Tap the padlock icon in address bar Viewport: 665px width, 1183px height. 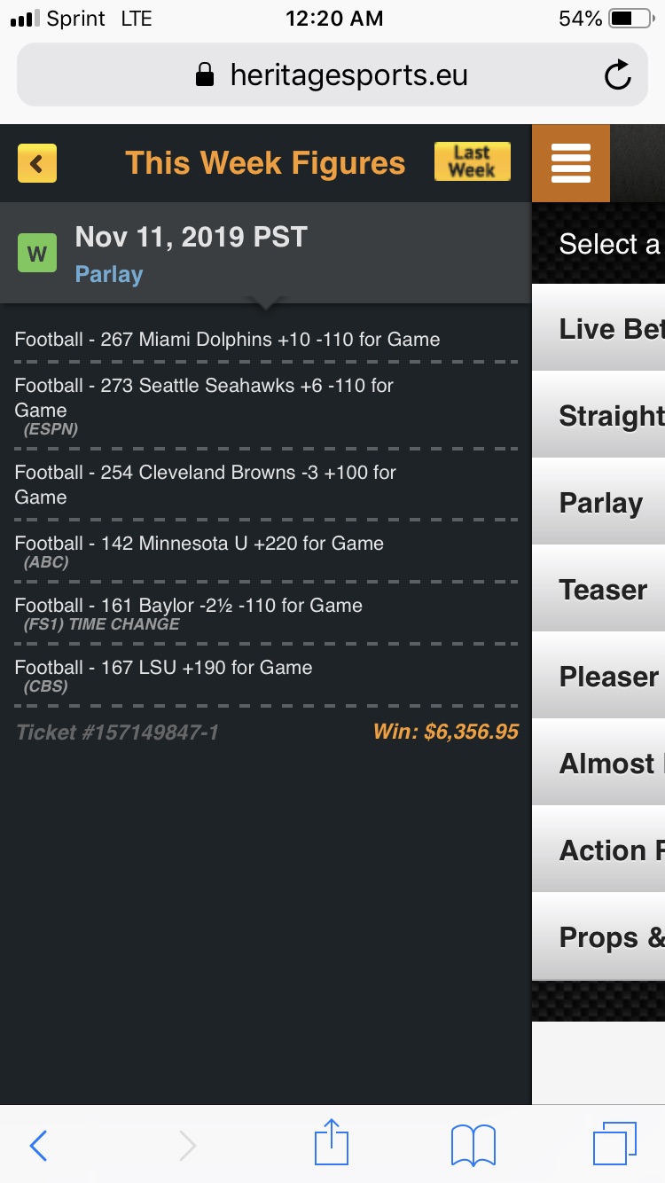[205, 74]
